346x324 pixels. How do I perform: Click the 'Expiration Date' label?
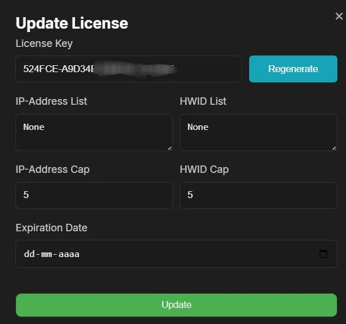[52, 228]
